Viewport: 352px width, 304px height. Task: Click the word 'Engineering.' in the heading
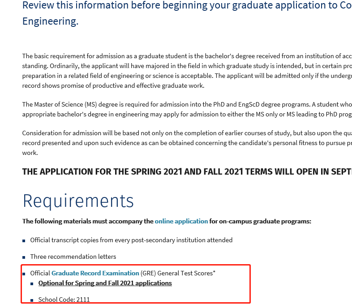point(51,21)
